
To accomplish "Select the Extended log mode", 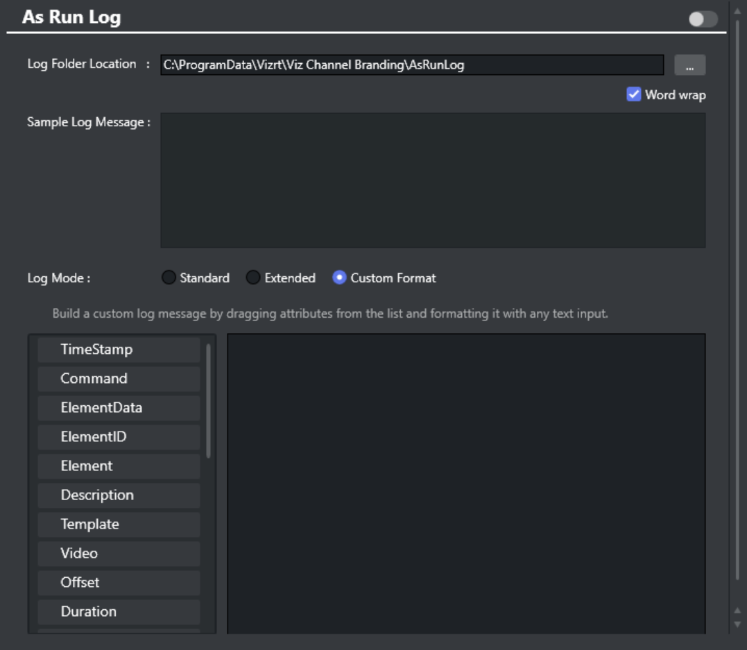I will 253,278.
